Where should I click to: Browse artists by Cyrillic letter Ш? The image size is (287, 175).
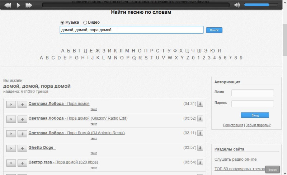199,51
